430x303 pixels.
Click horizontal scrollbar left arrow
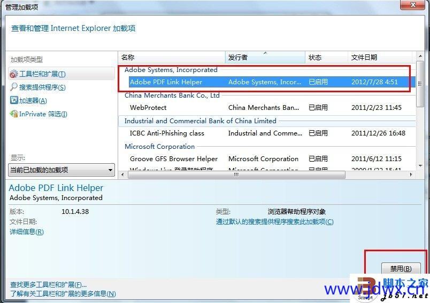click(x=122, y=174)
